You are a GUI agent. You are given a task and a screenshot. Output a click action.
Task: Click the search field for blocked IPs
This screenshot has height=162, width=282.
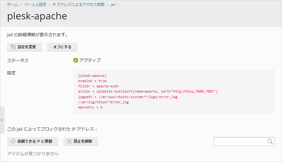[244, 141]
